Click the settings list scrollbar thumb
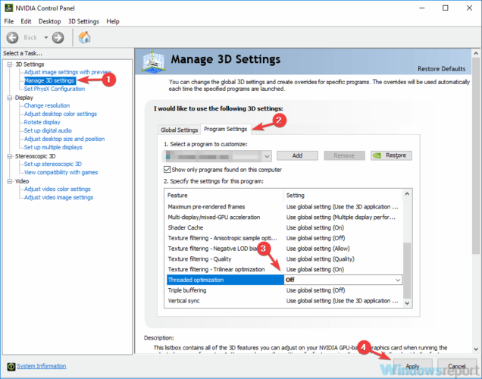 click(x=407, y=271)
